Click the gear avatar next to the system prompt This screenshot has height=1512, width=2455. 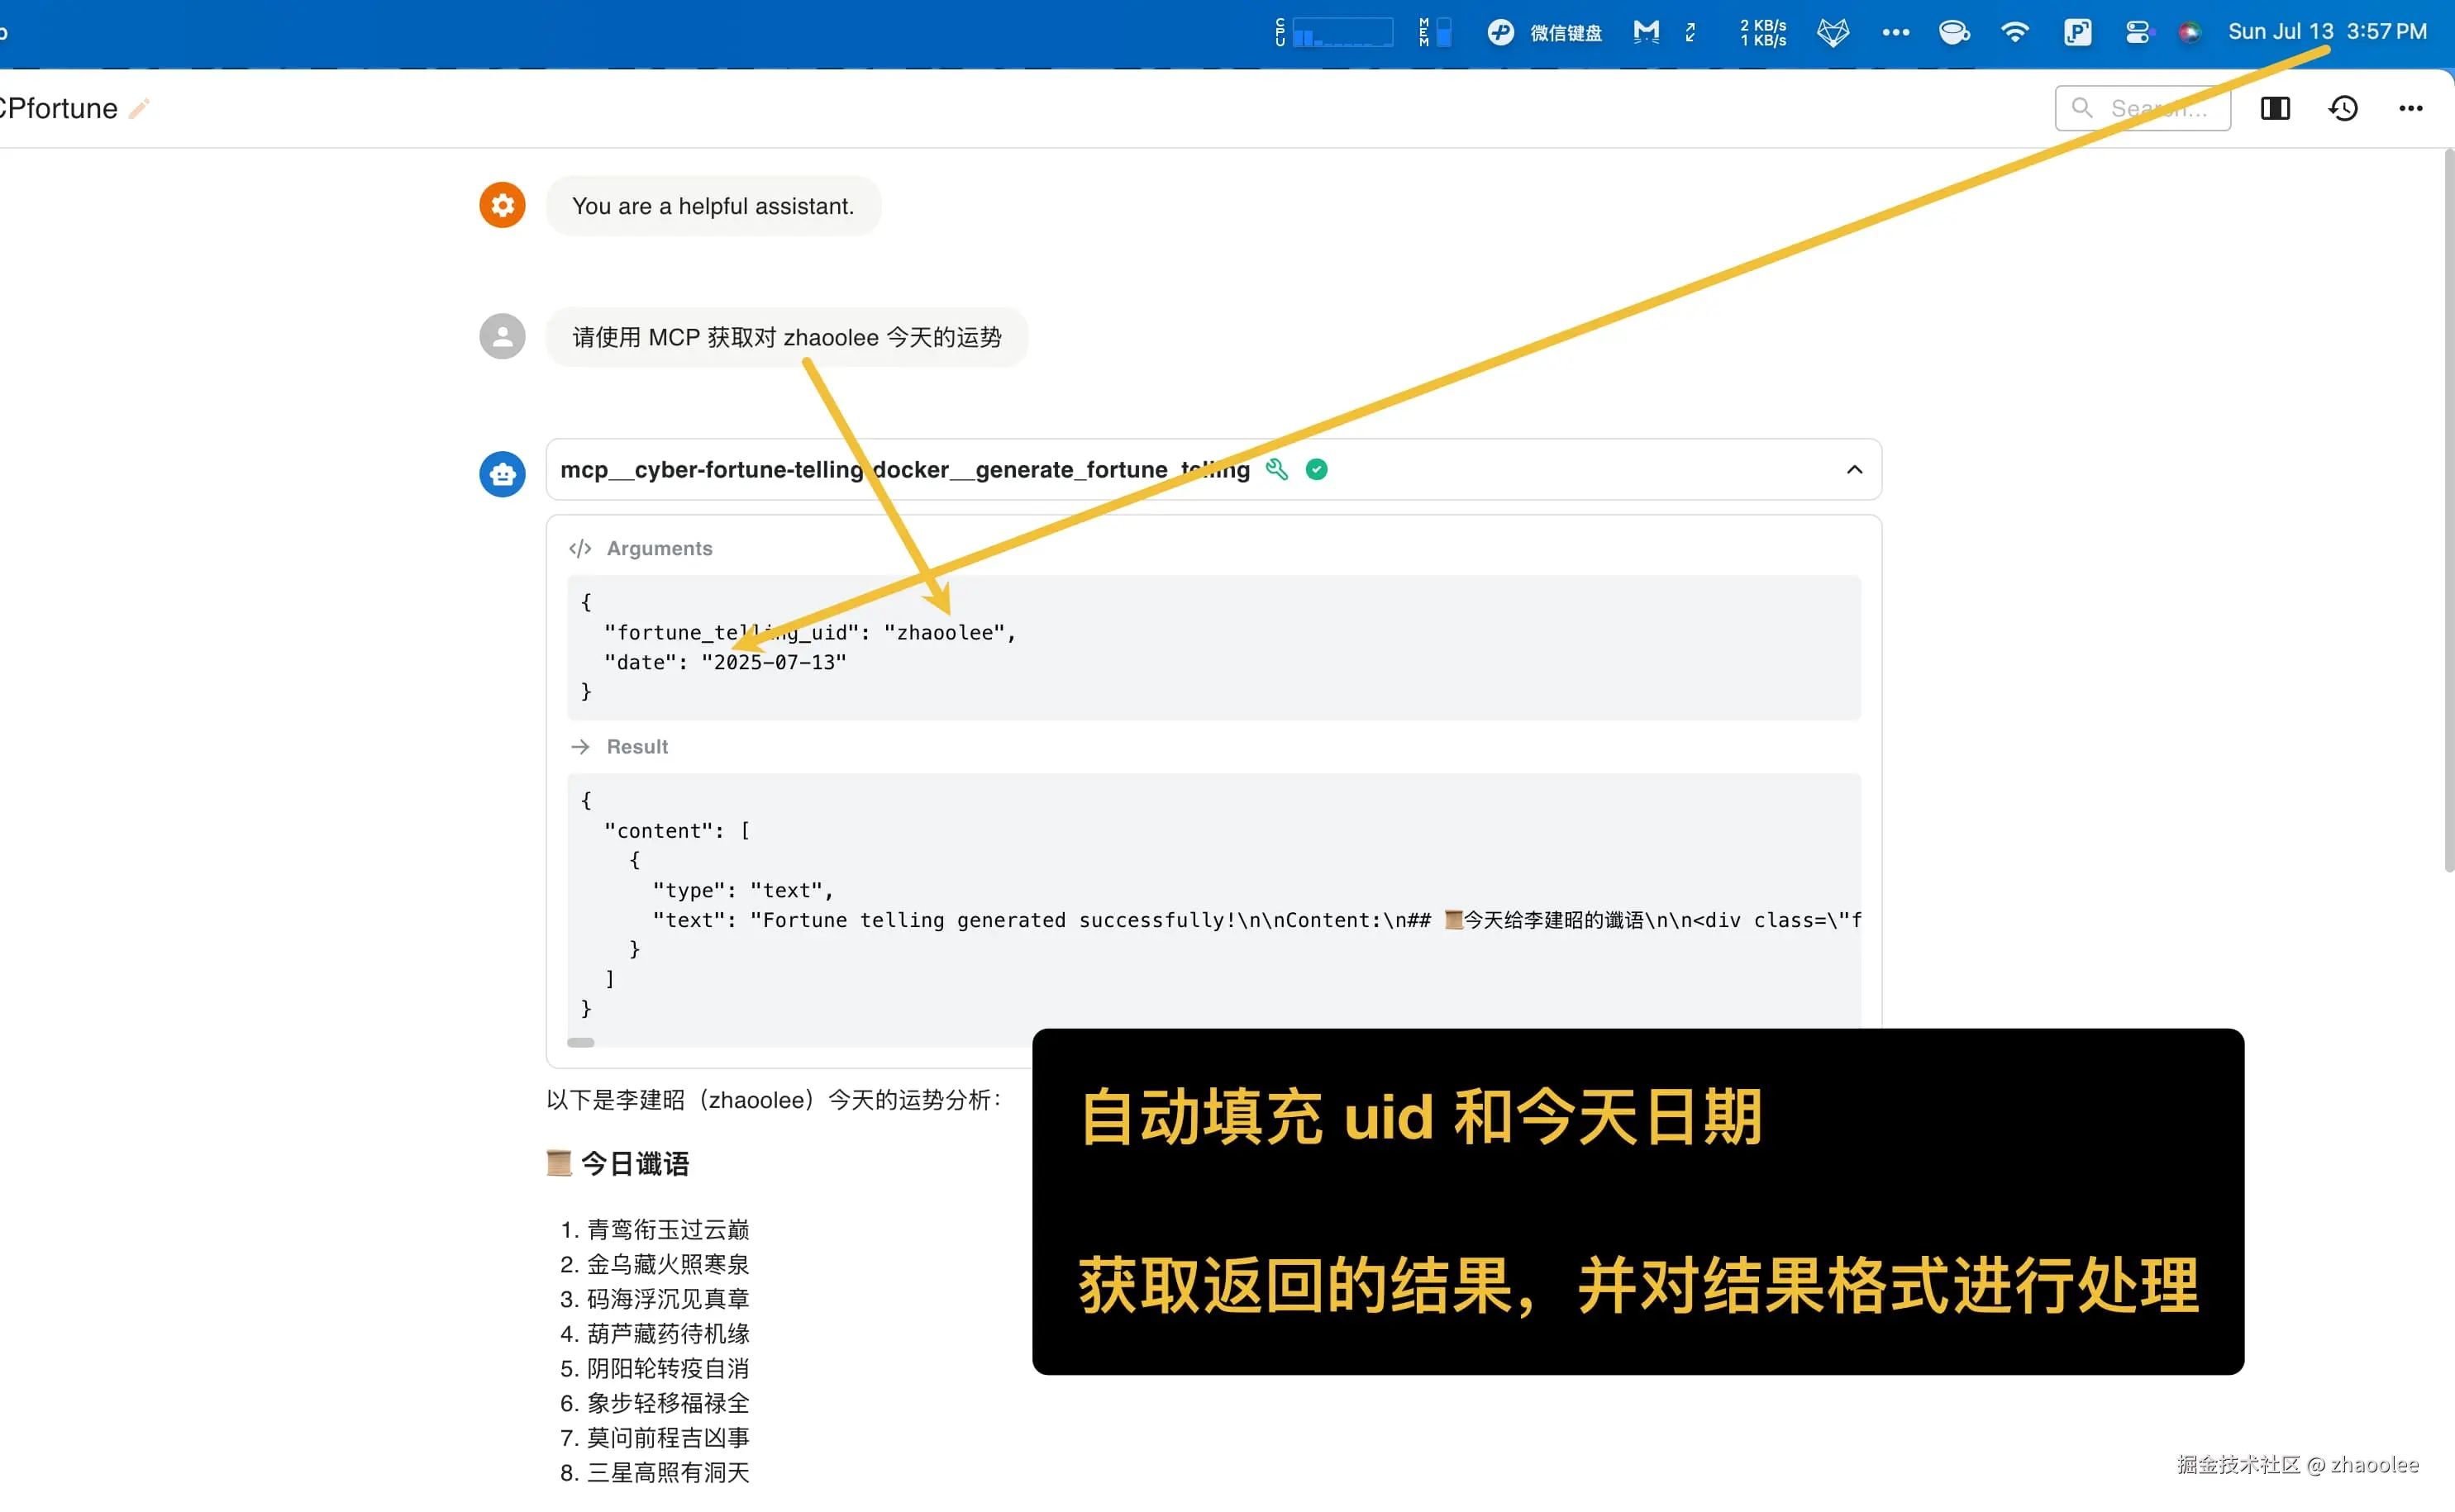pyautogui.click(x=501, y=205)
